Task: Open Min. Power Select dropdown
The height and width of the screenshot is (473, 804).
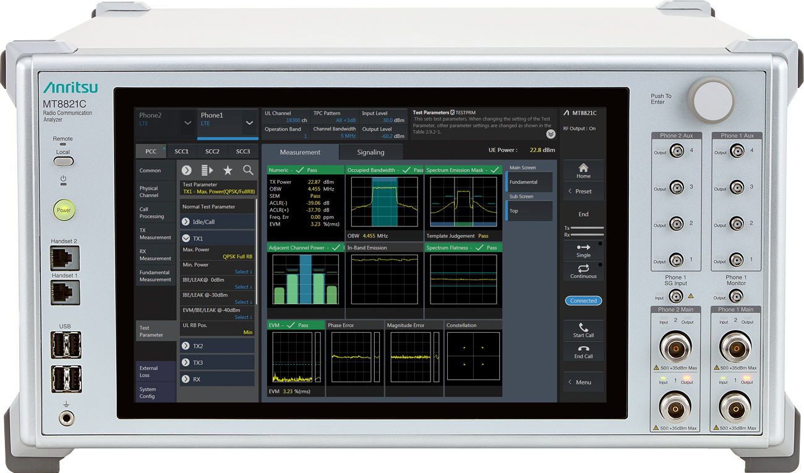Action: (x=242, y=272)
